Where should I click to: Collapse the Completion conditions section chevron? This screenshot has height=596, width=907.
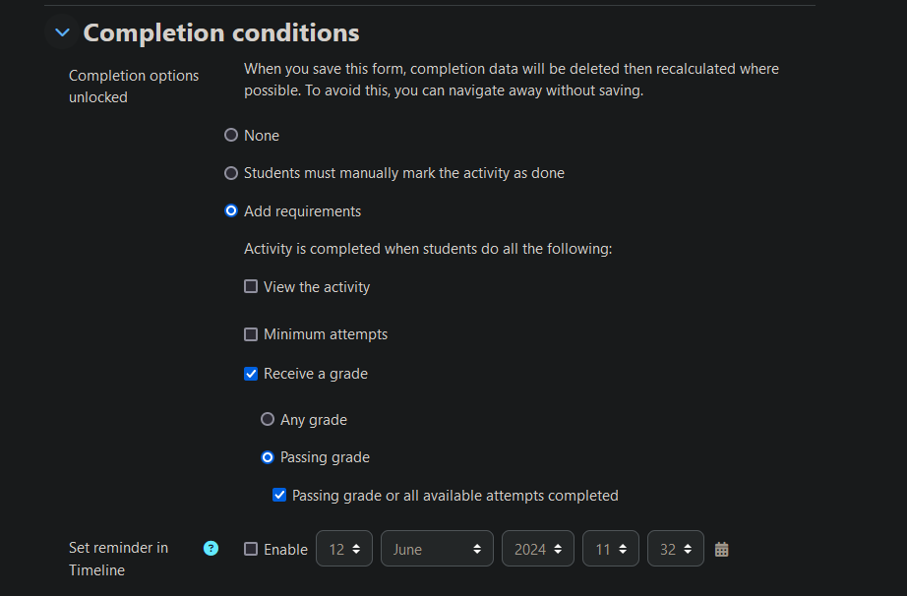pyautogui.click(x=62, y=32)
